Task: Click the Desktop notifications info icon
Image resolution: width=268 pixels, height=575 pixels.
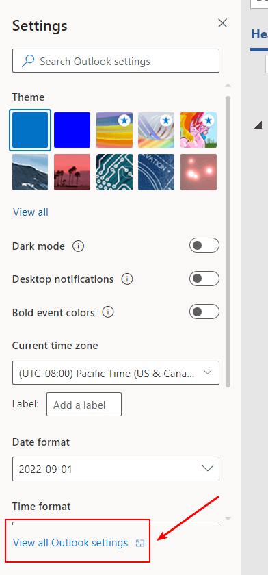Action: click(127, 279)
